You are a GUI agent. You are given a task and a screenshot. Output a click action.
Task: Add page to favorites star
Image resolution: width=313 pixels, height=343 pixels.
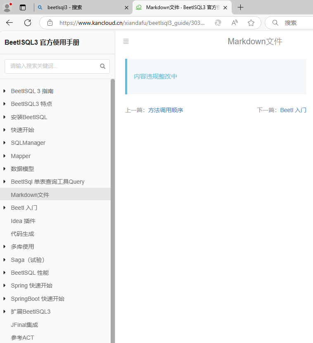coord(251,23)
